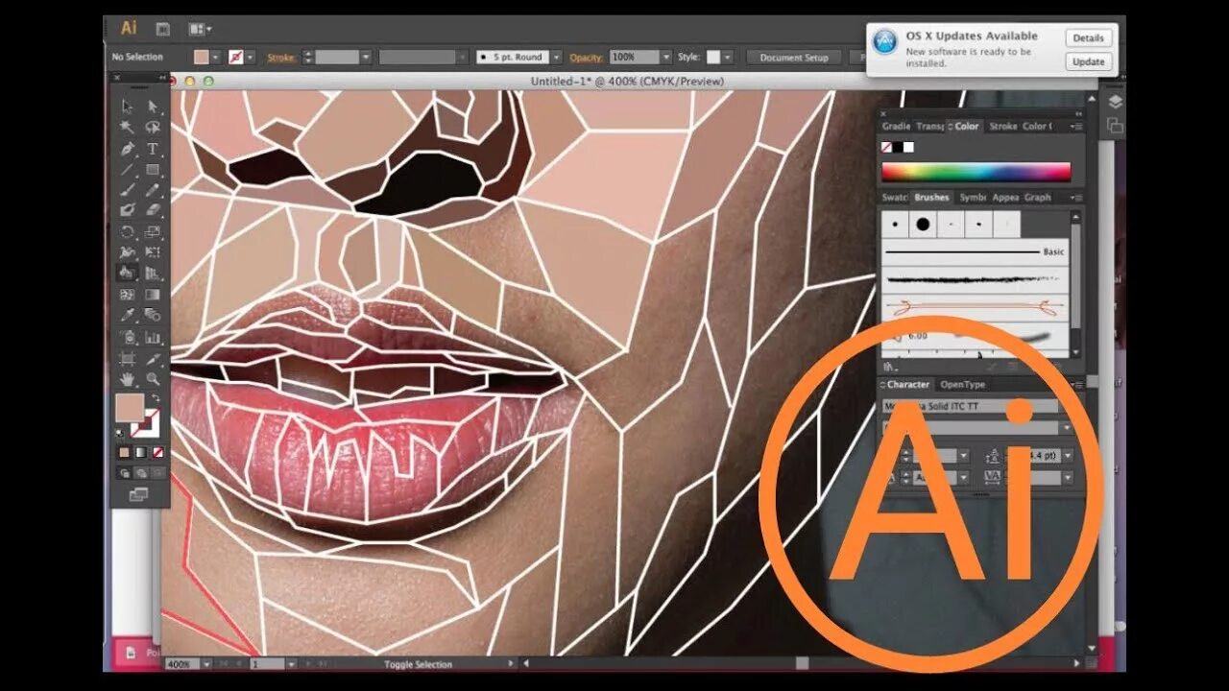Open the Change Screen Mode button
The image size is (1229, 691).
tap(138, 494)
